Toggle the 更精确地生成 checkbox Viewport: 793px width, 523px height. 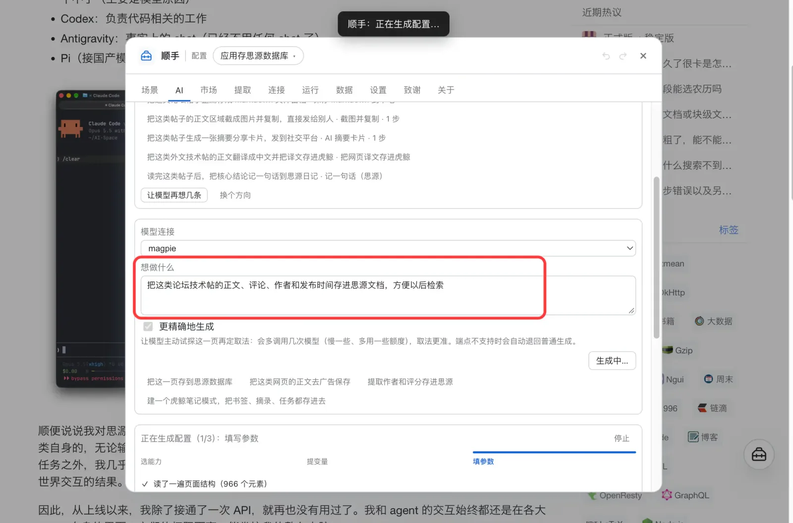(x=148, y=326)
